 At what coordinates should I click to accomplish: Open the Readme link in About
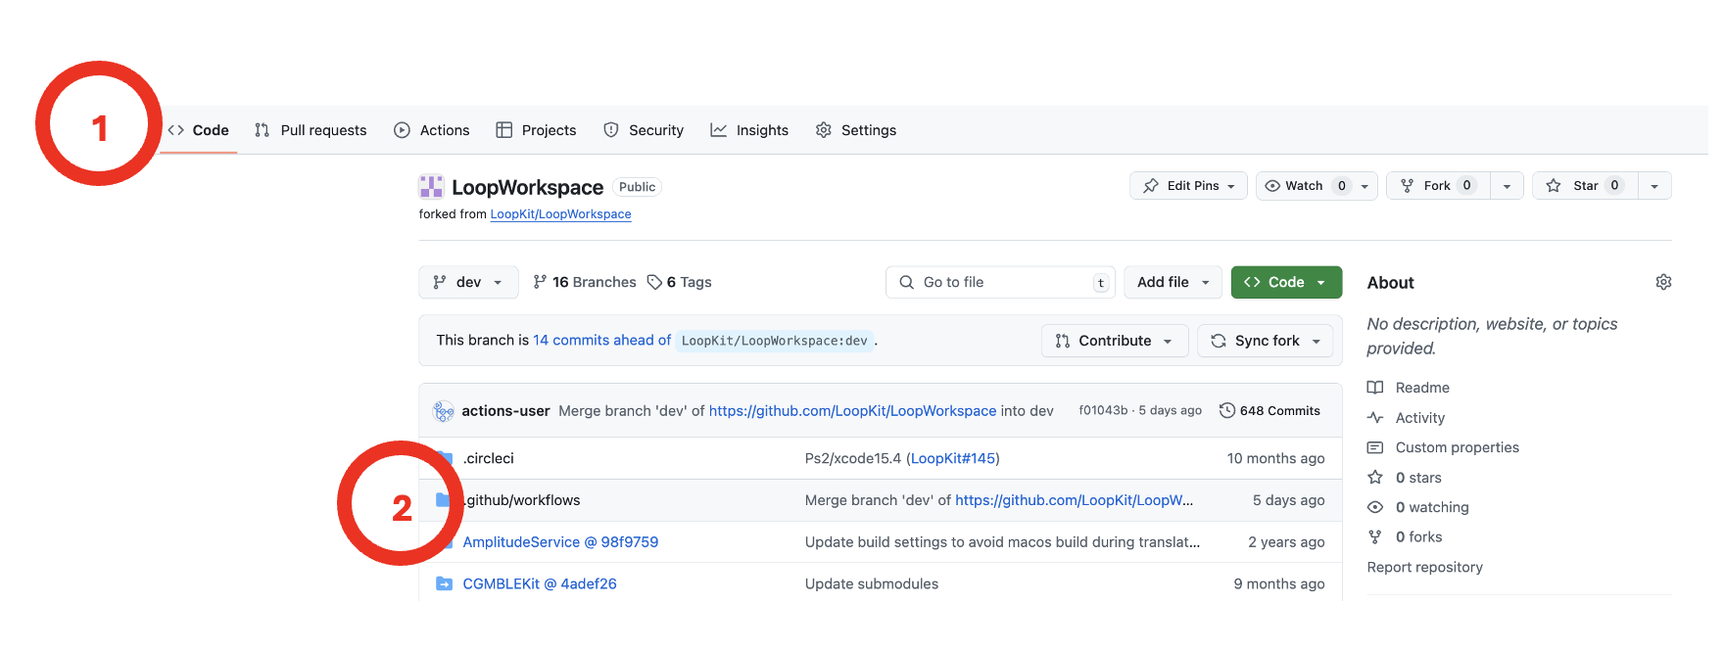tap(1422, 388)
